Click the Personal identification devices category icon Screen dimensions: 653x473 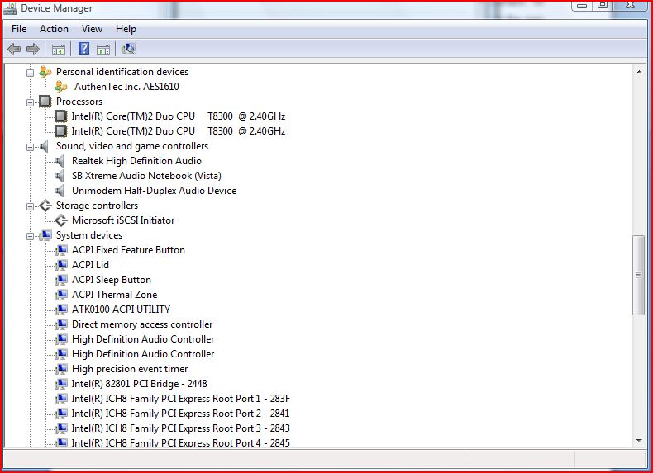click(x=45, y=72)
